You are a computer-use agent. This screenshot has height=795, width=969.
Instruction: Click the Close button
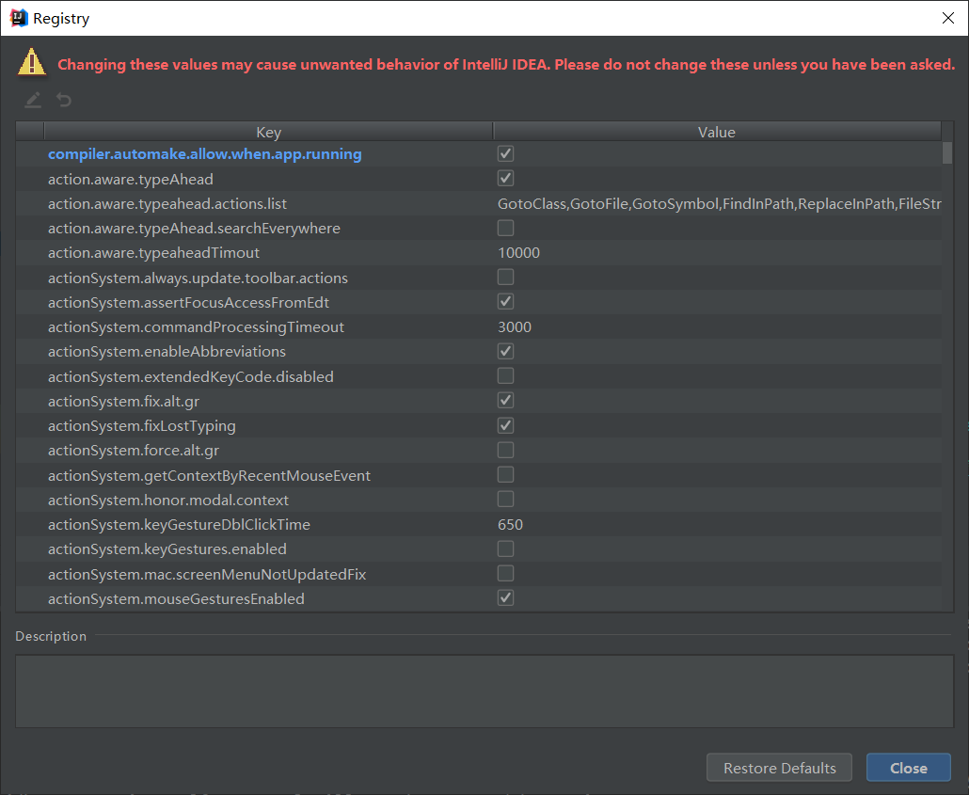coord(909,768)
